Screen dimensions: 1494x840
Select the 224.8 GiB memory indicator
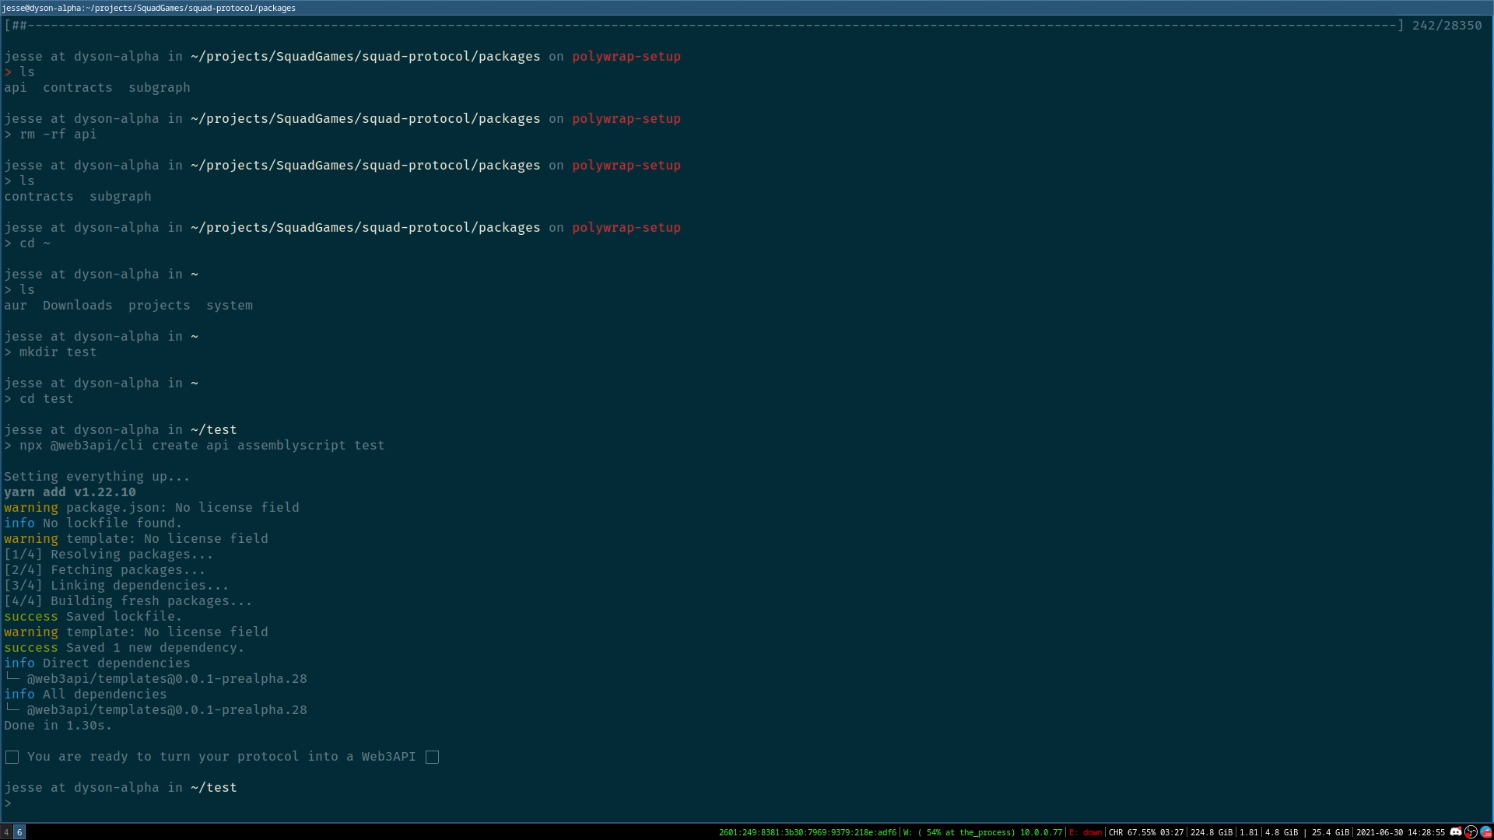(1212, 832)
